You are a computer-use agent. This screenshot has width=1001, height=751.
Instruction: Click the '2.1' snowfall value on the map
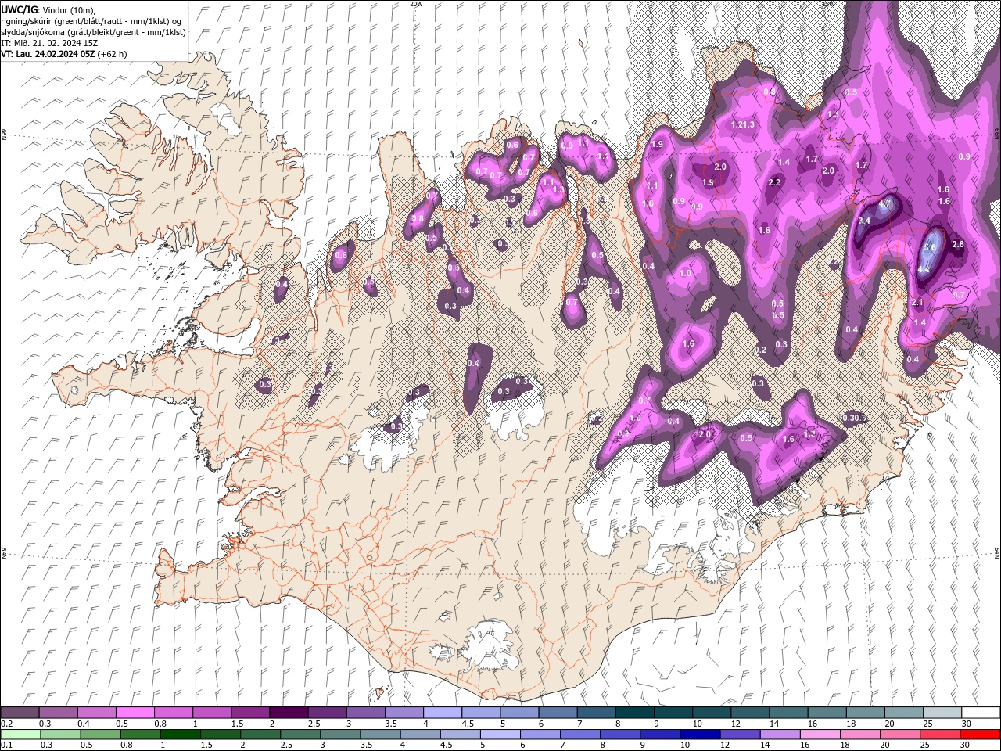click(918, 303)
